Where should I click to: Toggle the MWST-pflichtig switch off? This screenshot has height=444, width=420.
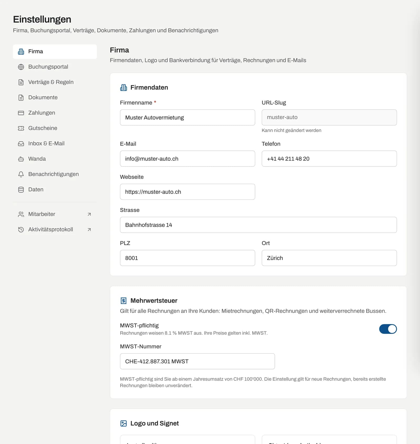388,329
